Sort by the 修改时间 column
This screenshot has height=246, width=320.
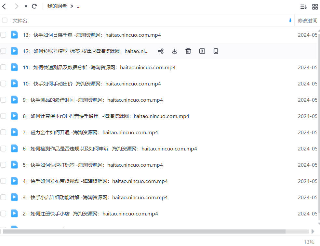click(307, 20)
